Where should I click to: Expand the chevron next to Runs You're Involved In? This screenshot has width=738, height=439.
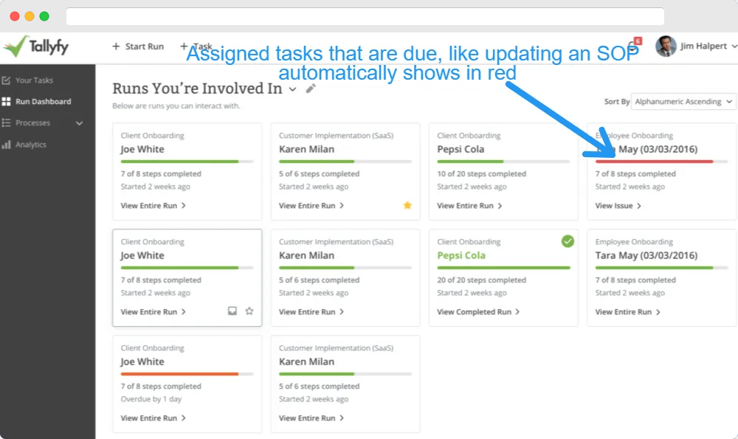click(292, 89)
